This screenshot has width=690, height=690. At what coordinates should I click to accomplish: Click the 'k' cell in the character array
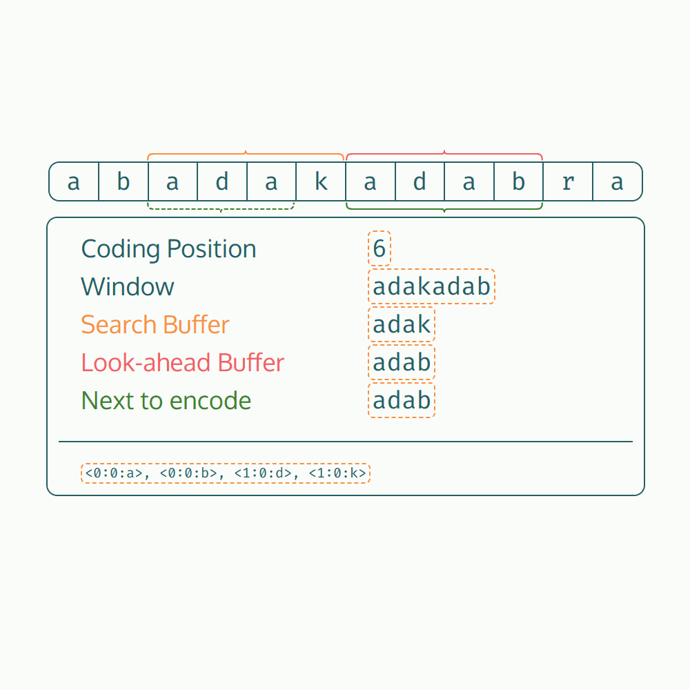(321, 182)
